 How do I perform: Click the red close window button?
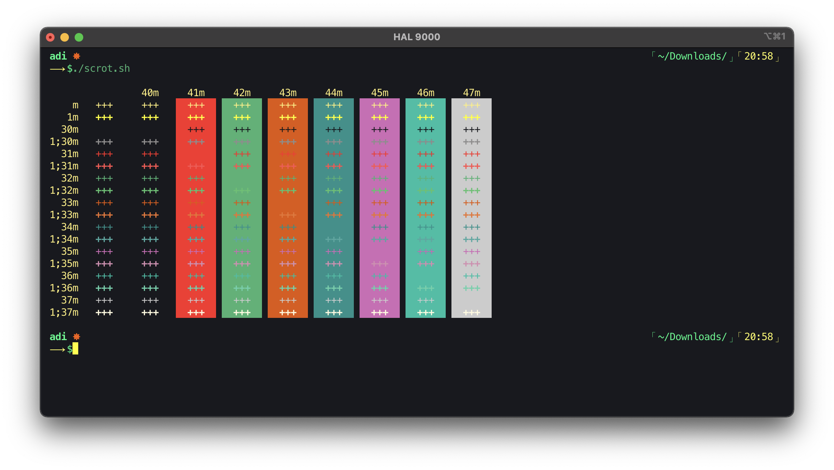coord(50,37)
